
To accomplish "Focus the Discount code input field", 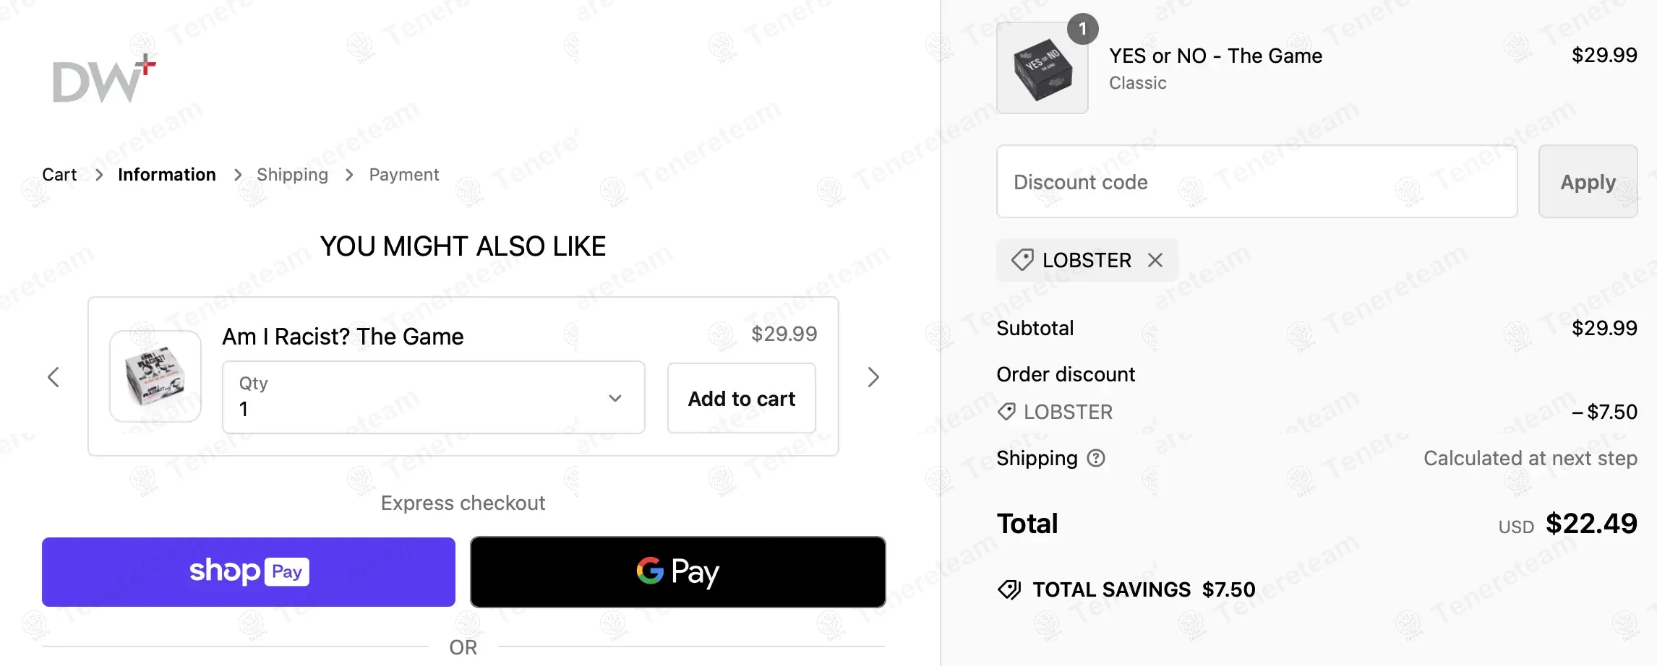I will (x=1256, y=182).
